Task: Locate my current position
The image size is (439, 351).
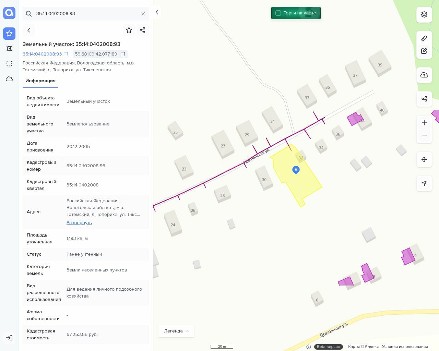Action: point(424,183)
